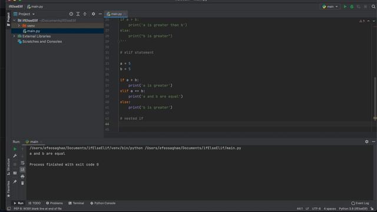377x212 pixels.
Task: Toggle Soft-Wrap in Run console
Action: [x=22, y=163]
